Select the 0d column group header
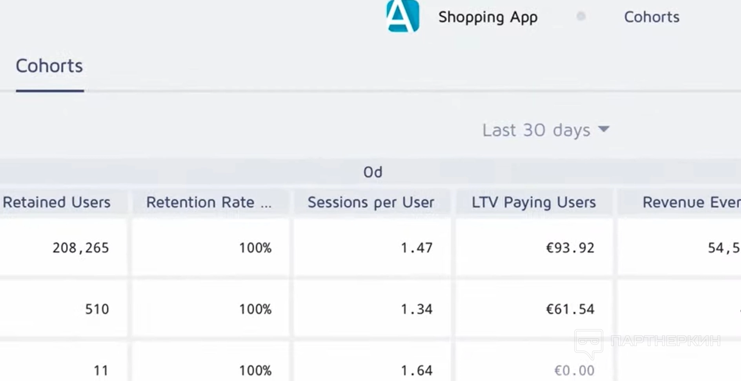741x381 pixels. (x=372, y=172)
